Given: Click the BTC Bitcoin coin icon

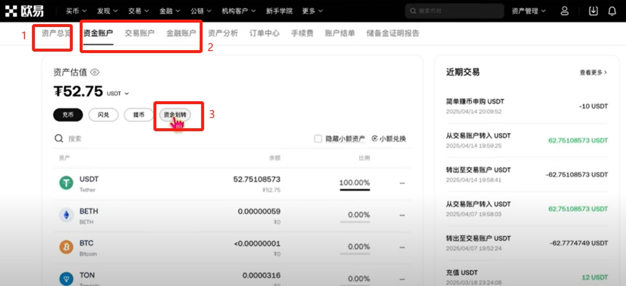Looking at the screenshot, I should (66, 247).
